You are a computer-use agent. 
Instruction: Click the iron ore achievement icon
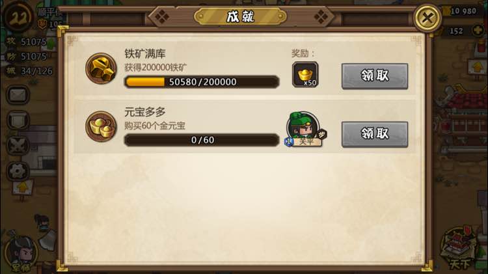[101, 68]
